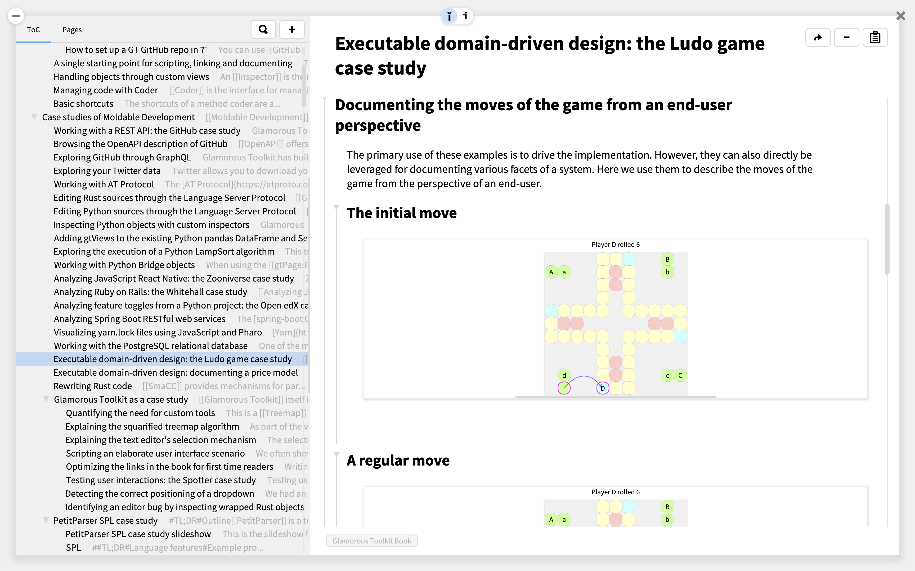Open 'Quantifying the need for custom tools'
This screenshot has height=571, width=915.
click(140, 413)
